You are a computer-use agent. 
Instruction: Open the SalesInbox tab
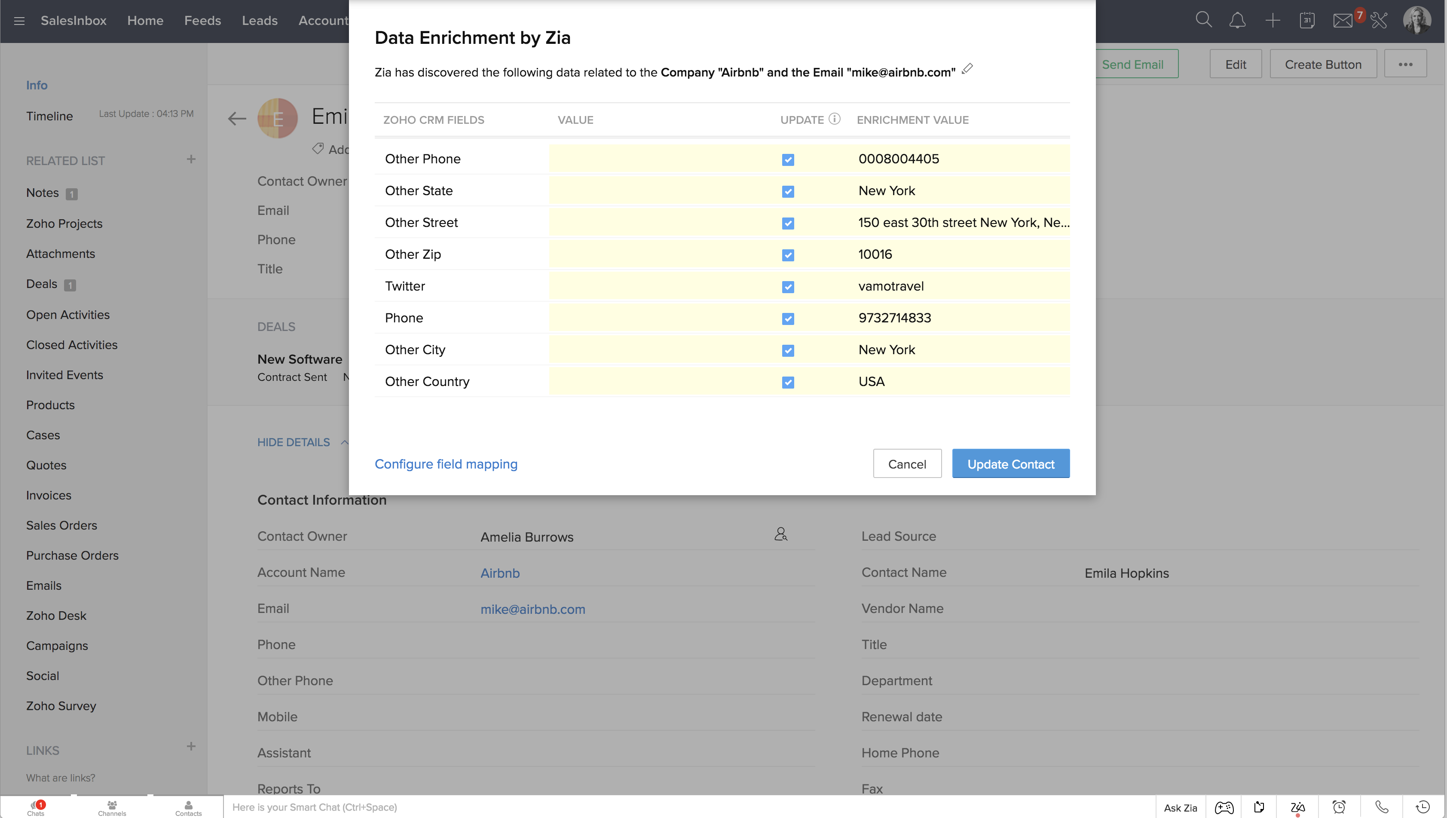point(73,21)
